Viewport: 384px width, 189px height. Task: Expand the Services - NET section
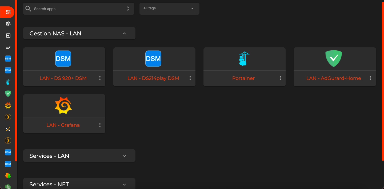79,184
